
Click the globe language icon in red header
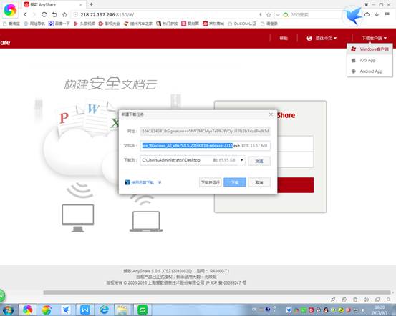tap(309, 39)
